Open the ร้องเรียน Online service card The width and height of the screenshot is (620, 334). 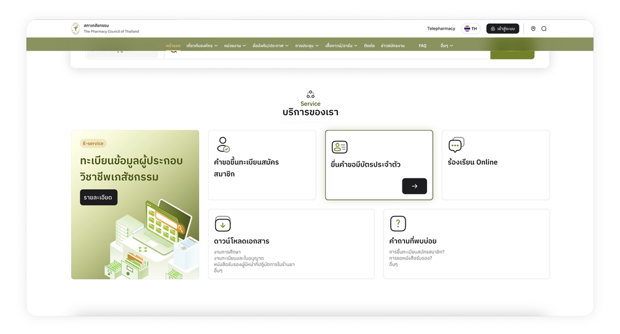[495, 165]
